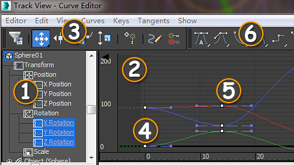Select the Sphere01 track
Viewport: 294px width, 165px height.
point(29,56)
